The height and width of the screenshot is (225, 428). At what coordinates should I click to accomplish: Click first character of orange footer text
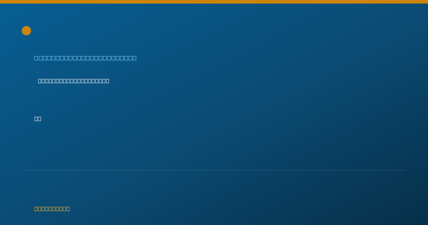[x=36, y=209]
